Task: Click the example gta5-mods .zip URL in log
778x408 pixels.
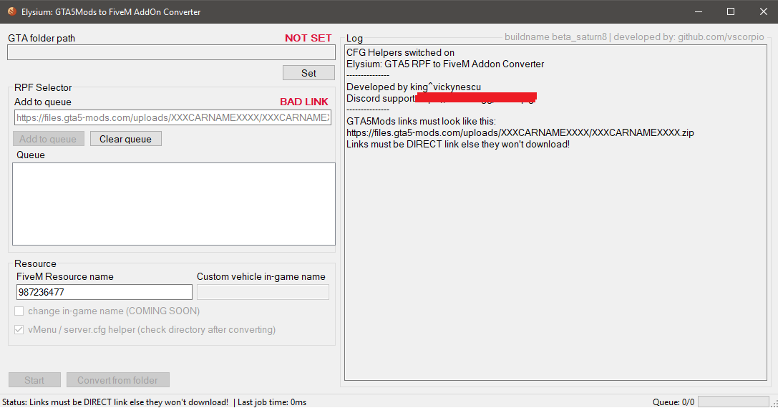Action: 520,132
